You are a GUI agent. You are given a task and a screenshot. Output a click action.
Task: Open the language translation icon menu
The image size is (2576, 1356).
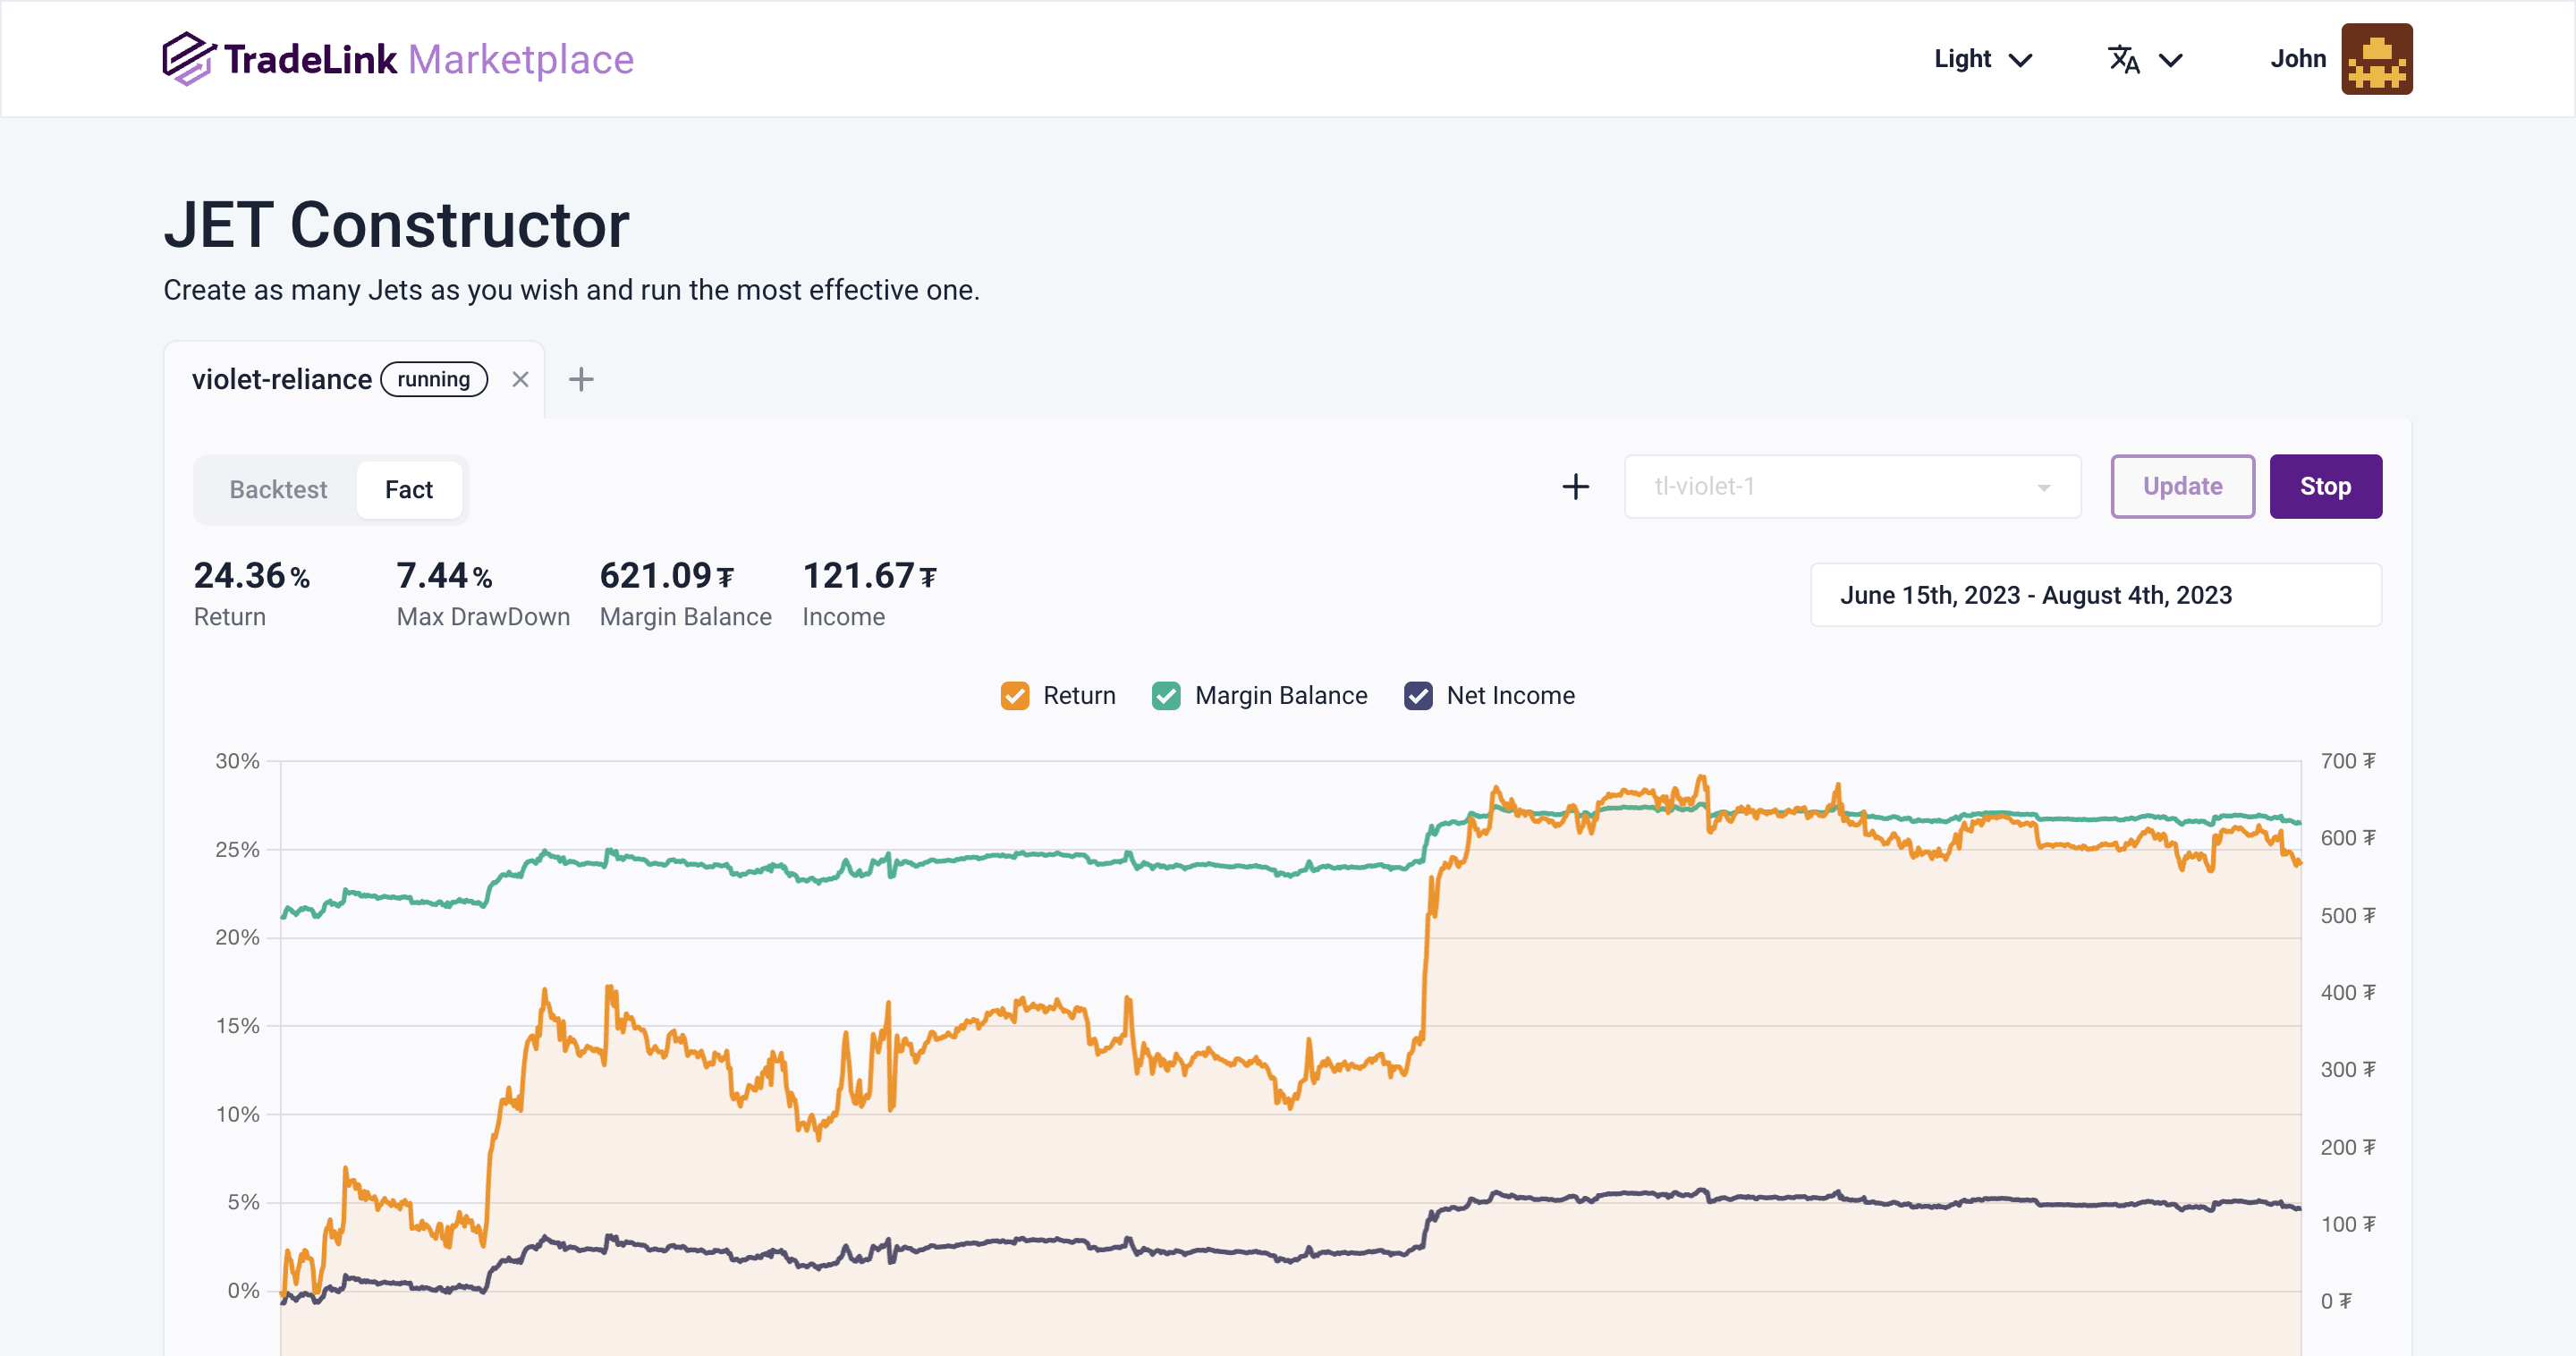click(x=2123, y=59)
